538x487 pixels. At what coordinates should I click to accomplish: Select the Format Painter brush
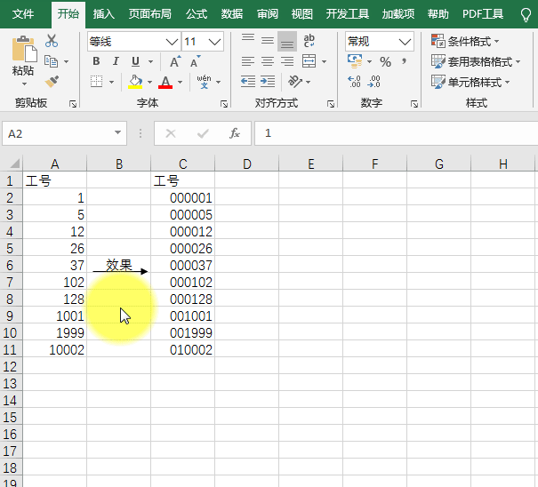pyautogui.click(x=52, y=81)
